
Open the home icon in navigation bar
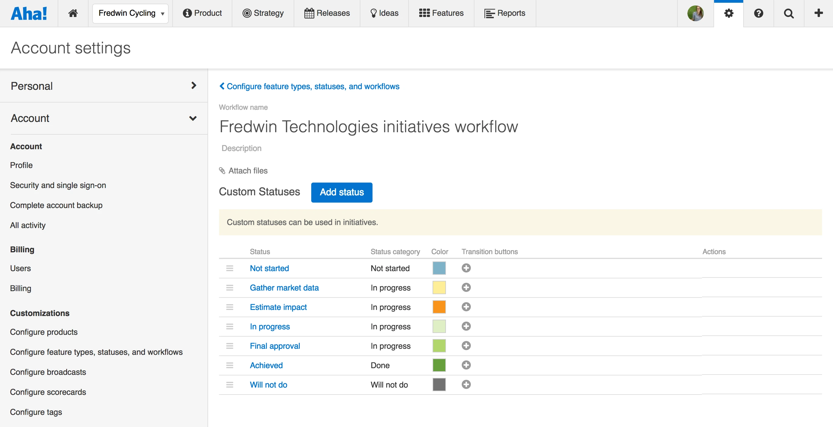click(73, 13)
